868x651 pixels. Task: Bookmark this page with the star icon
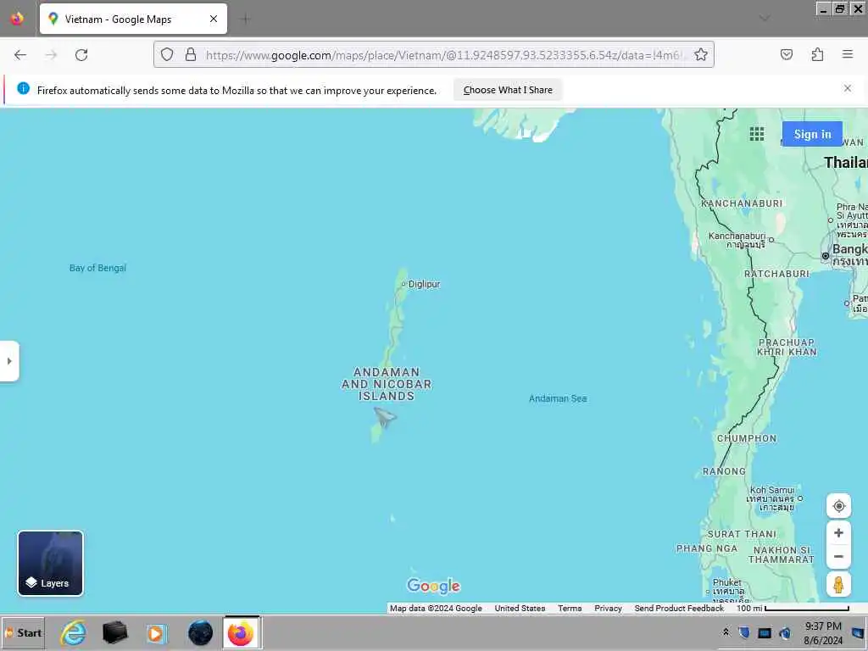coord(701,55)
